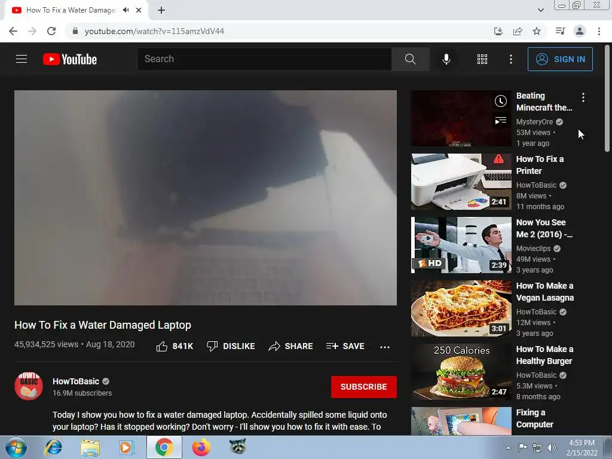Viewport: 612px width, 459px height.
Task: Open Fixing a Computer video title
Action: point(534,418)
